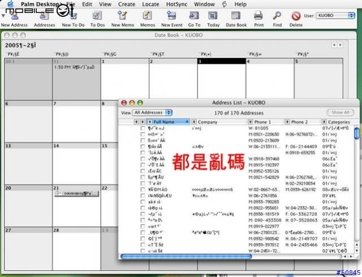362x277 pixels.
Task: Open the event on day 21
Action: (x=77, y=194)
